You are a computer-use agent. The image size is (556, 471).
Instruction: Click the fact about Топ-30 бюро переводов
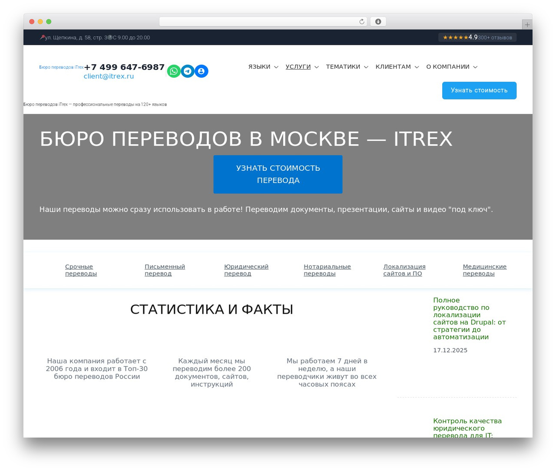[x=97, y=369]
